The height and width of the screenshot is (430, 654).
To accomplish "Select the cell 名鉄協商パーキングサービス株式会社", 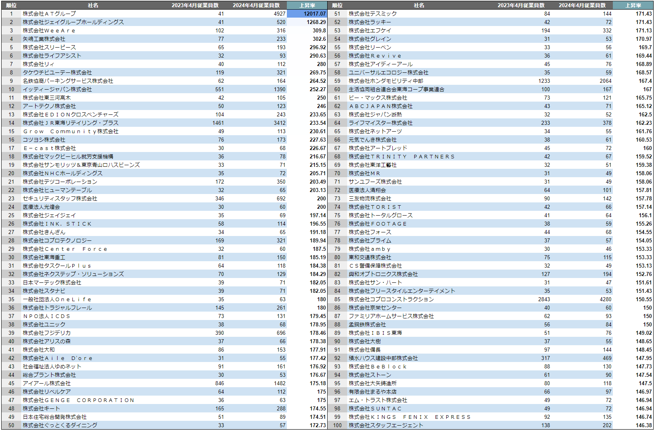I will click(68, 81).
